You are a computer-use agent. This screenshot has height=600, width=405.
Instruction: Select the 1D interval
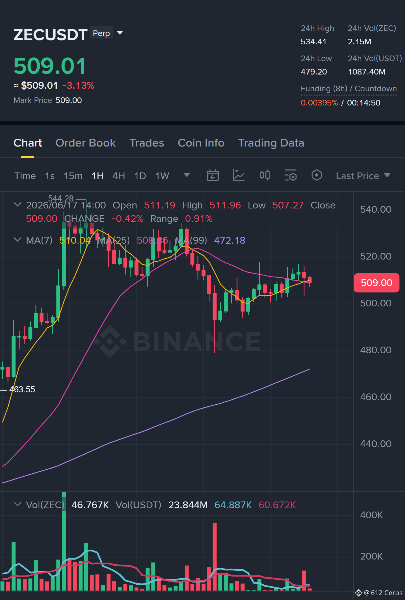click(140, 176)
